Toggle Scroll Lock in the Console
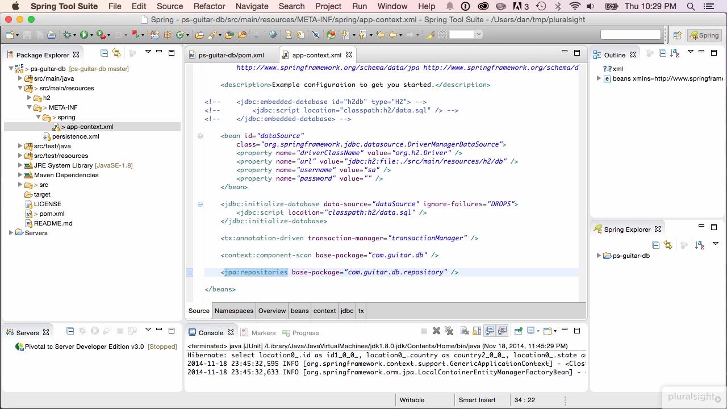727x409 pixels. click(477, 331)
